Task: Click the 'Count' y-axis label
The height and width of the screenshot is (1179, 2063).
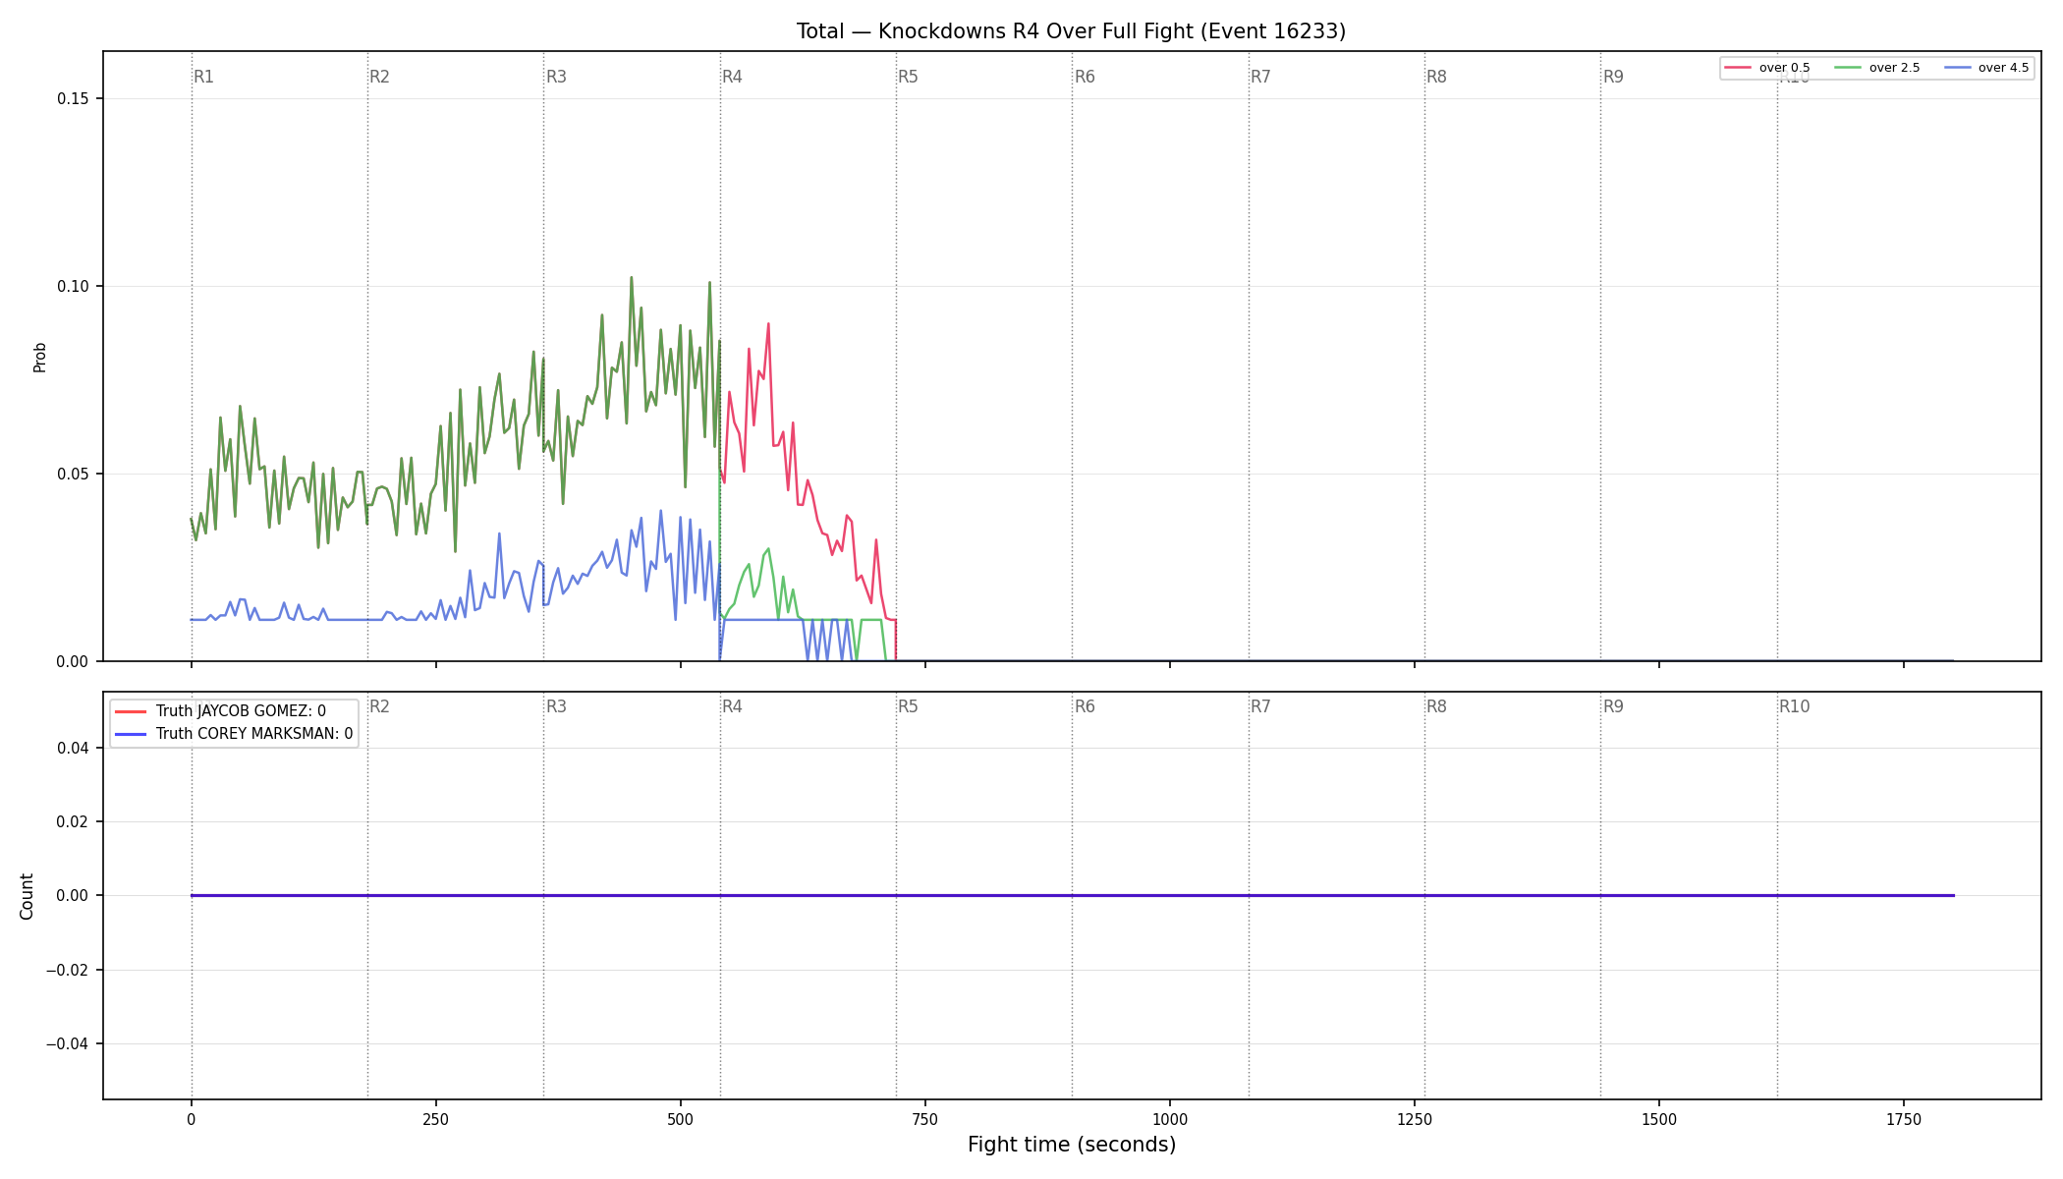Action: click(x=27, y=896)
